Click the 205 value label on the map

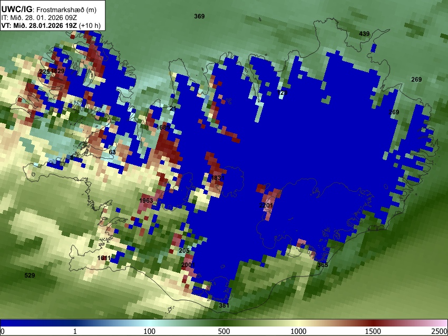point(184,251)
